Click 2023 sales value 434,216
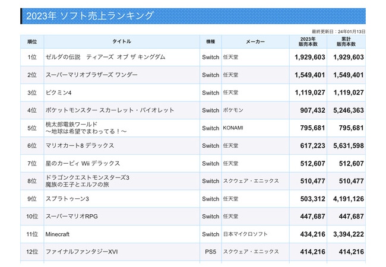The width and height of the screenshot is (386, 267). coord(312,234)
